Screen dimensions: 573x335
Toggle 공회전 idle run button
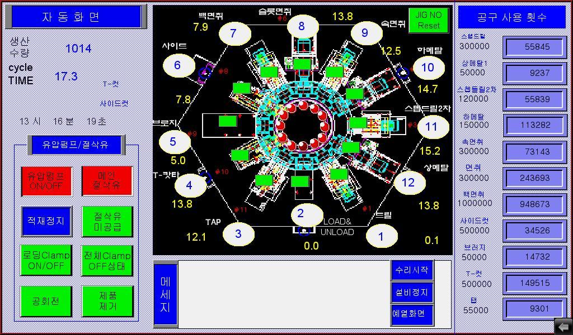[x=46, y=301]
